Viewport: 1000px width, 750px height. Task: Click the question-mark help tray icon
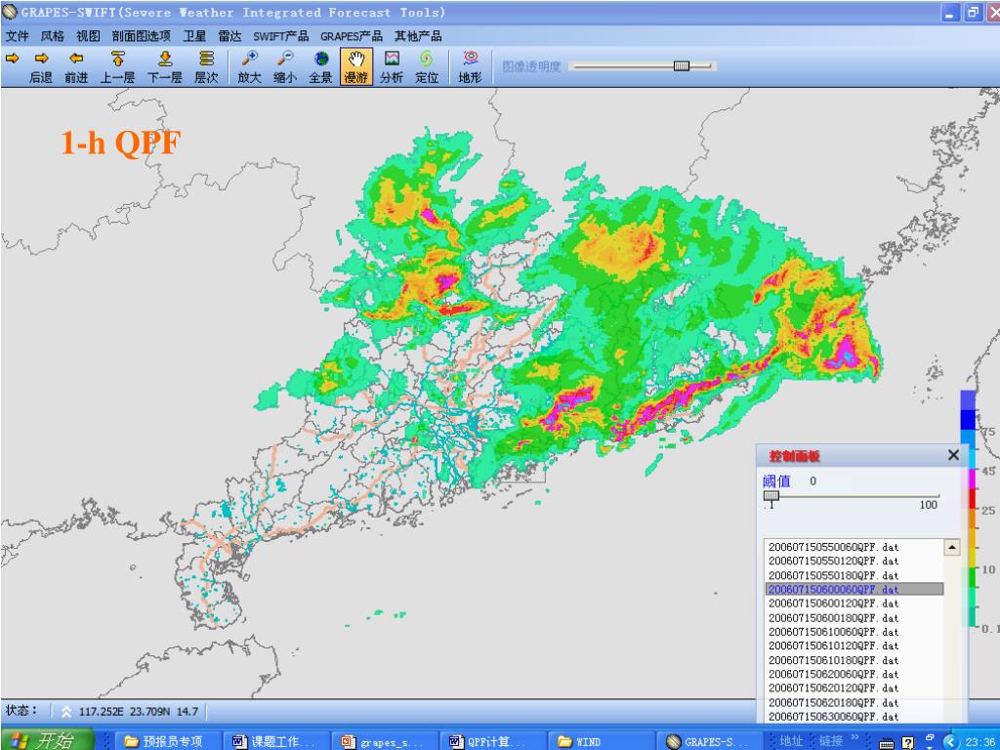tap(907, 742)
